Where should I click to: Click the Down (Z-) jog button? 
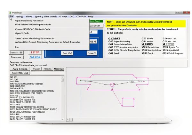(92, 53)
